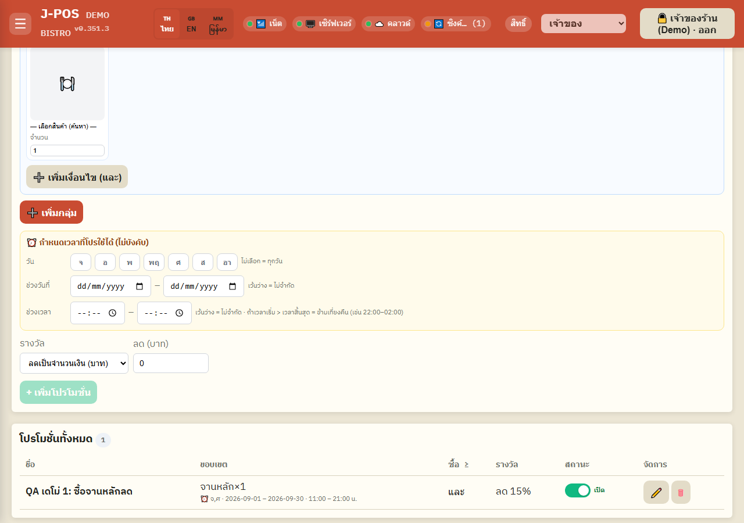The width and height of the screenshot is (744, 523).
Task: Toggle Friday (ศ) day button
Action: [178, 262]
